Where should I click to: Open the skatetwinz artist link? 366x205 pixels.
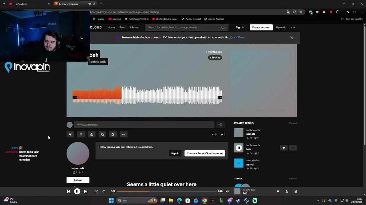253,161
